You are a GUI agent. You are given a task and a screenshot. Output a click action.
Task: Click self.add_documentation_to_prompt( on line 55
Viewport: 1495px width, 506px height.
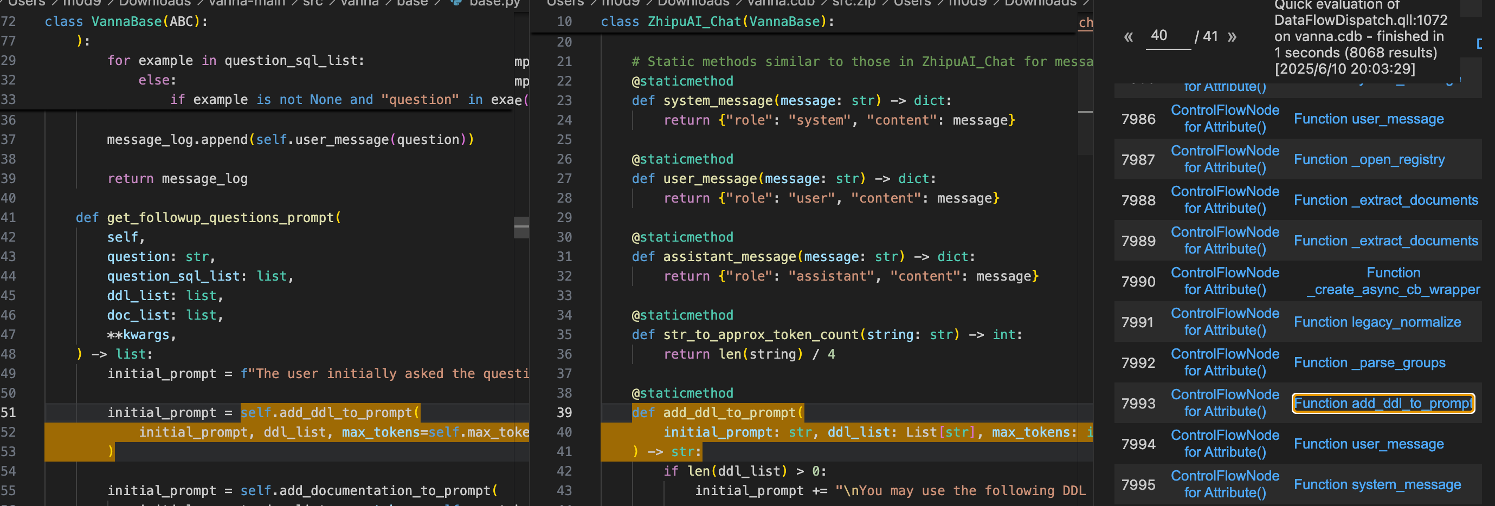pos(369,490)
